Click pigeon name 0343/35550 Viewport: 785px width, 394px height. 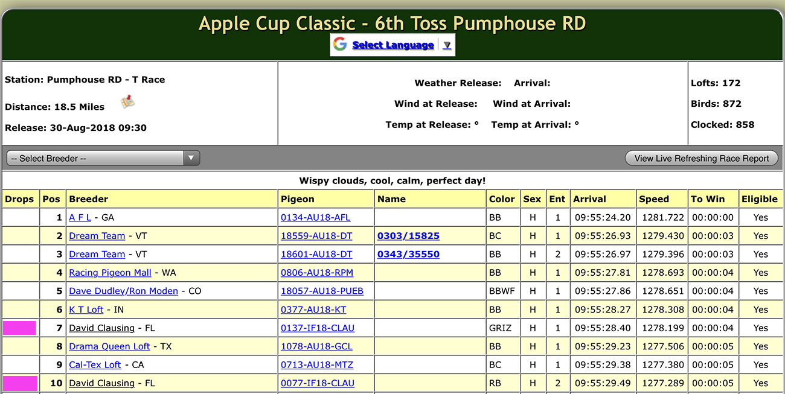click(408, 254)
